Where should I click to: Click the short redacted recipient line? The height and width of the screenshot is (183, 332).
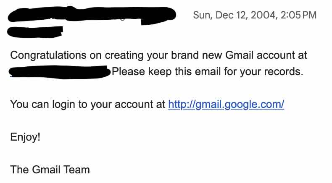point(36,30)
